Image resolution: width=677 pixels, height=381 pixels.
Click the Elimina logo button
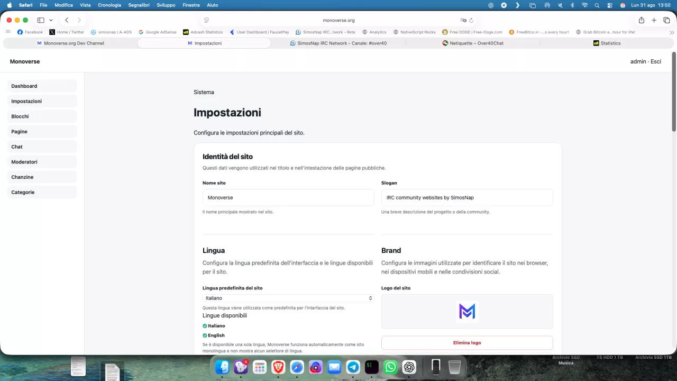coord(467,343)
